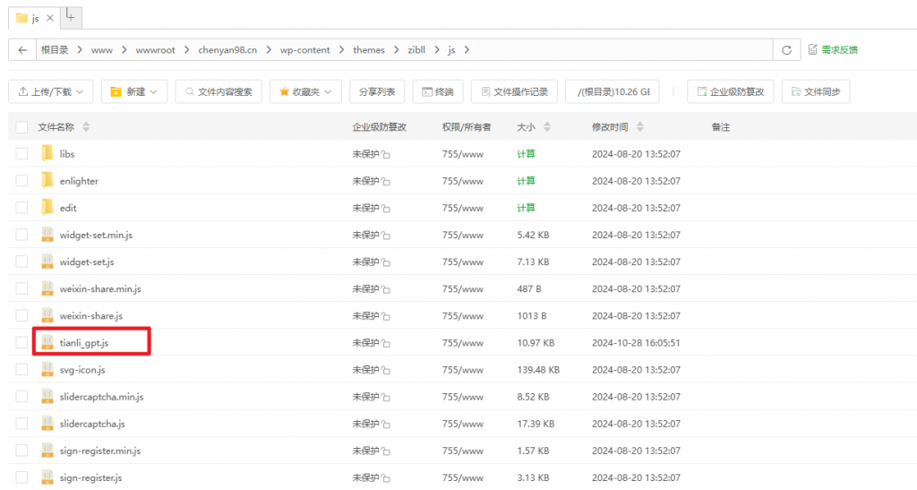Click the edit folder icon
The image size is (917, 490).
47,207
